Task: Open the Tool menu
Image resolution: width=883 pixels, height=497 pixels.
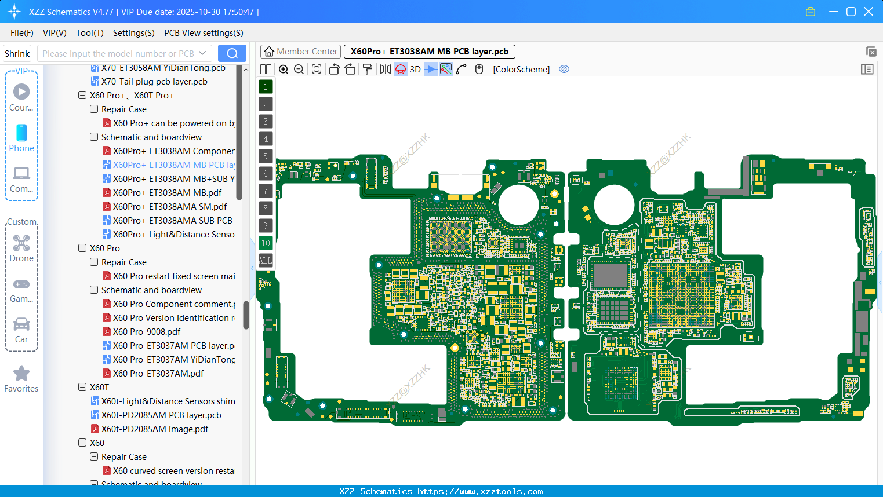Action: pos(89,32)
